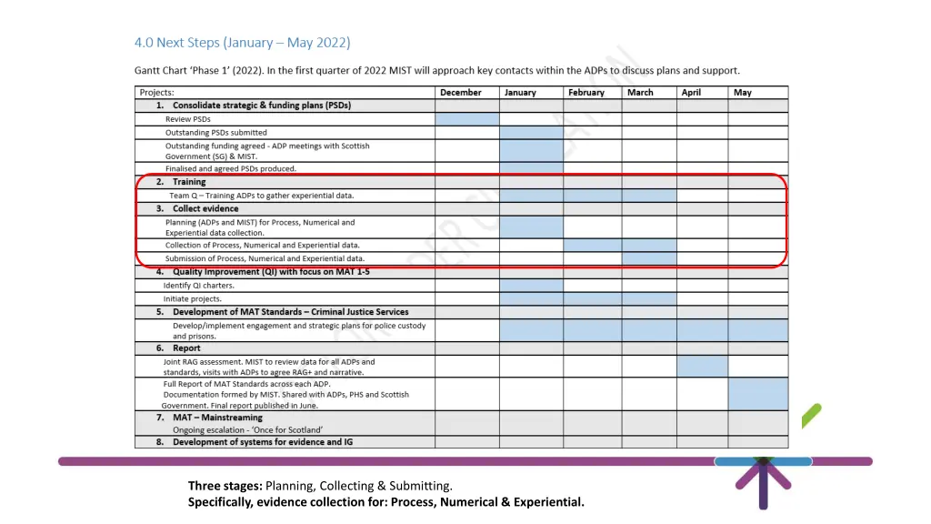This screenshot has width=931, height=524.
Task: Select '8. Development of systems for evidence and IG'
Action: (461, 442)
